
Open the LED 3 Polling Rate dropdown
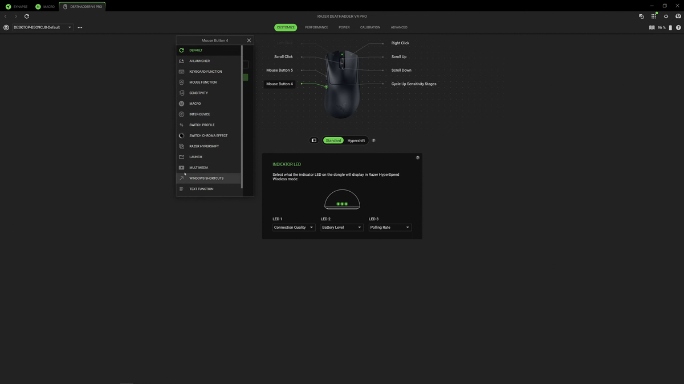tap(390, 228)
